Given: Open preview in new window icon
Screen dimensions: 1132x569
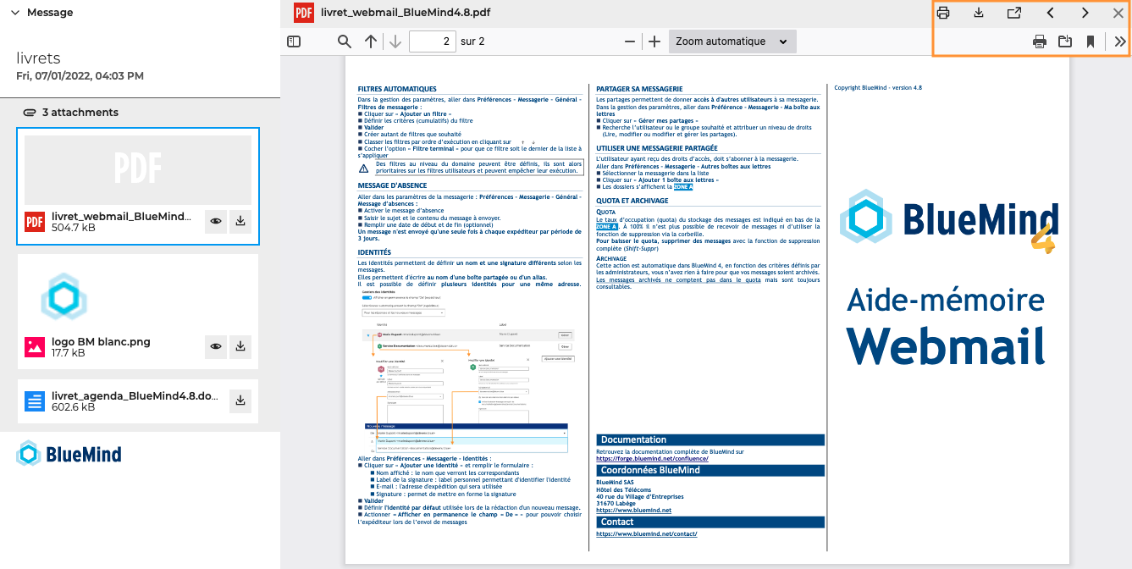Looking at the screenshot, I should [1014, 13].
